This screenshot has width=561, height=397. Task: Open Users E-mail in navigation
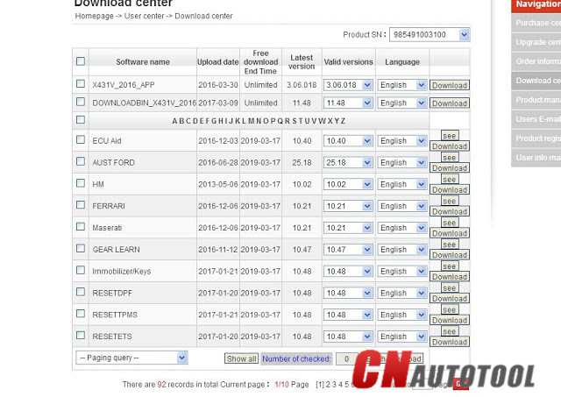[536, 119]
